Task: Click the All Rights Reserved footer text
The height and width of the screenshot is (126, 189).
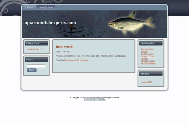Action: (112, 98)
